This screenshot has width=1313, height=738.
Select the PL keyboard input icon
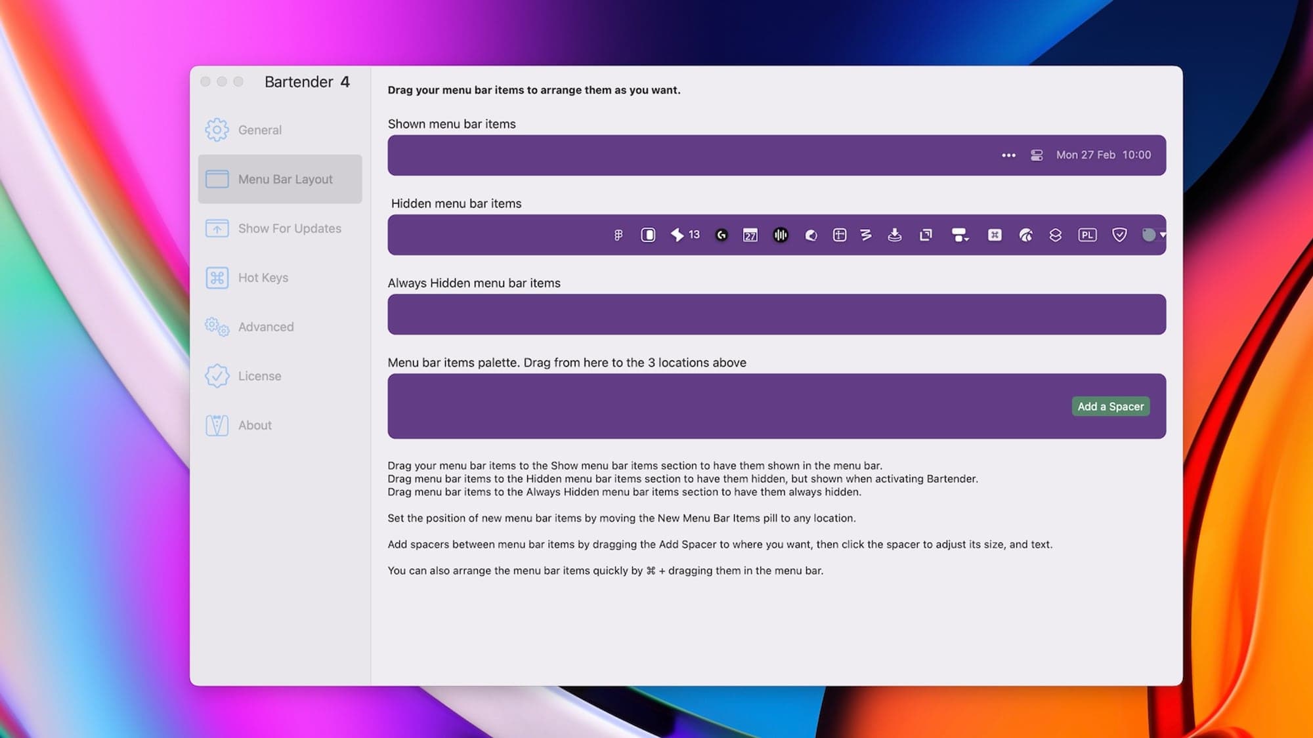[1087, 235]
